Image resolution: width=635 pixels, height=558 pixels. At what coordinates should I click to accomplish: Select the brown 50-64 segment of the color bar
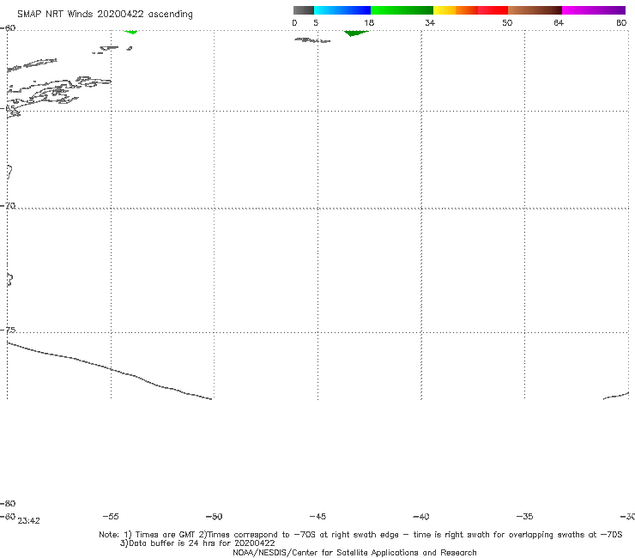point(535,10)
